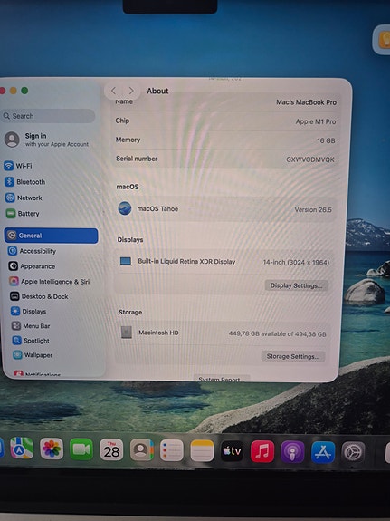Select Network in the sidebar
This screenshot has height=521, width=390.
(24, 198)
